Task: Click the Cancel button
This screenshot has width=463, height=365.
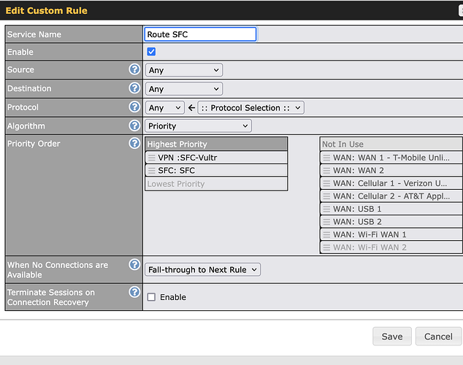Action: tap(438, 337)
